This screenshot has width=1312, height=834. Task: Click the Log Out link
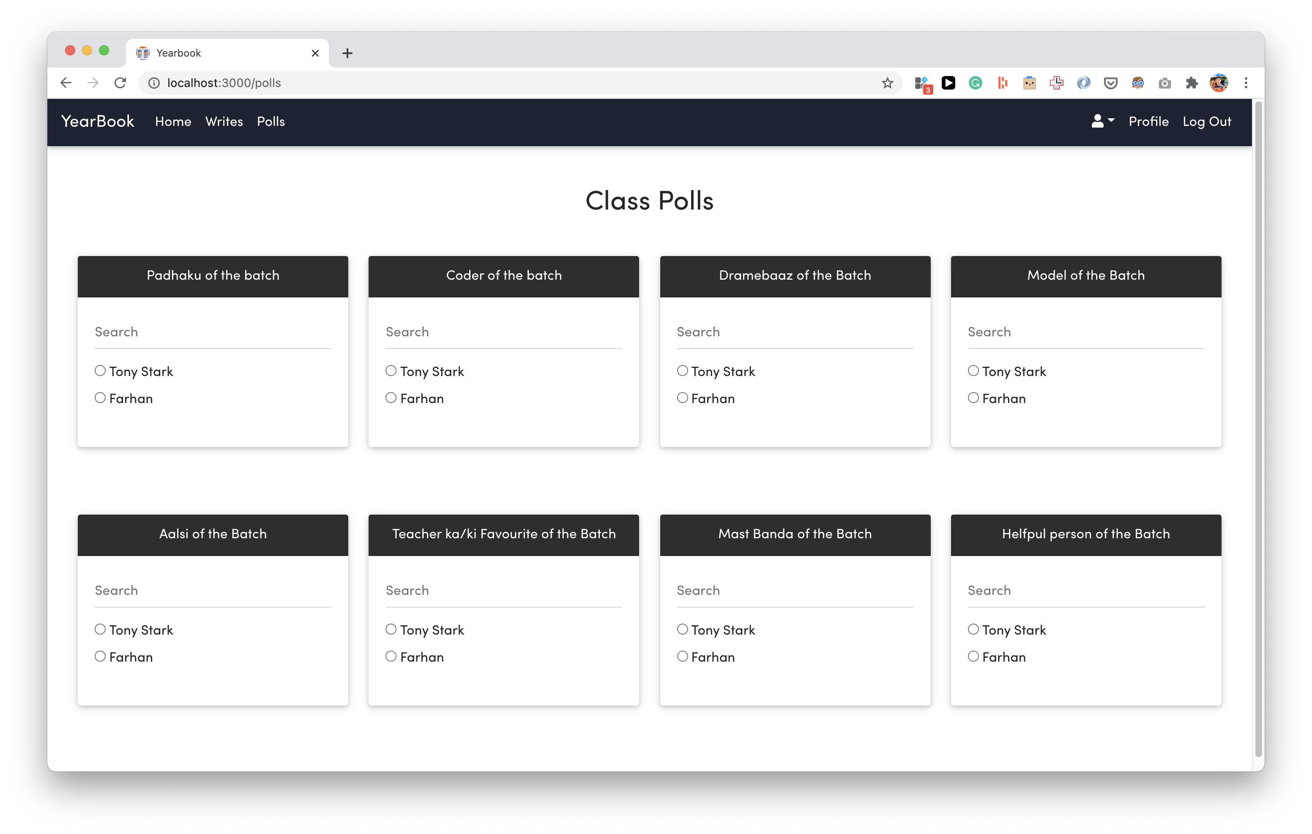1207,122
